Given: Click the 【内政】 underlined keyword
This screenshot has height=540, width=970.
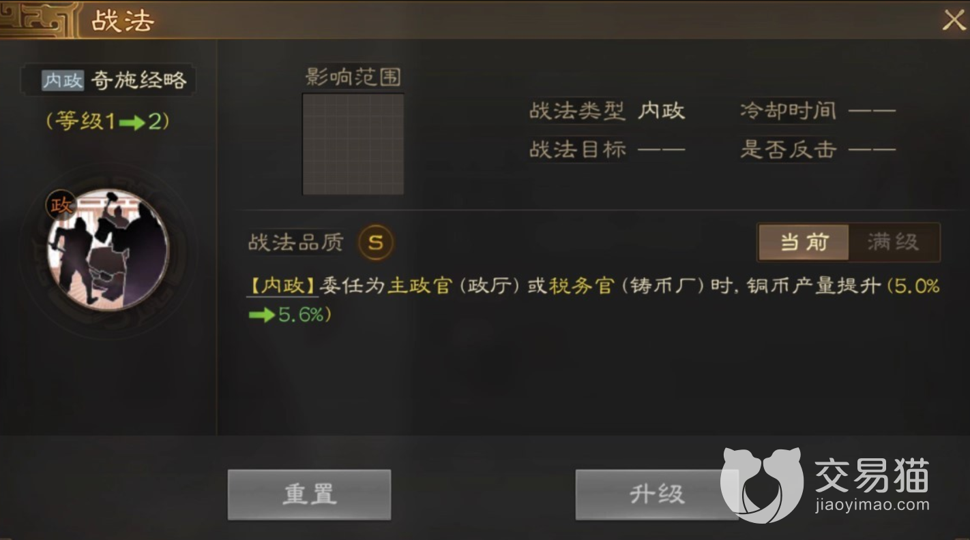Looking at the screenshot, I should [x=282, y=286].
